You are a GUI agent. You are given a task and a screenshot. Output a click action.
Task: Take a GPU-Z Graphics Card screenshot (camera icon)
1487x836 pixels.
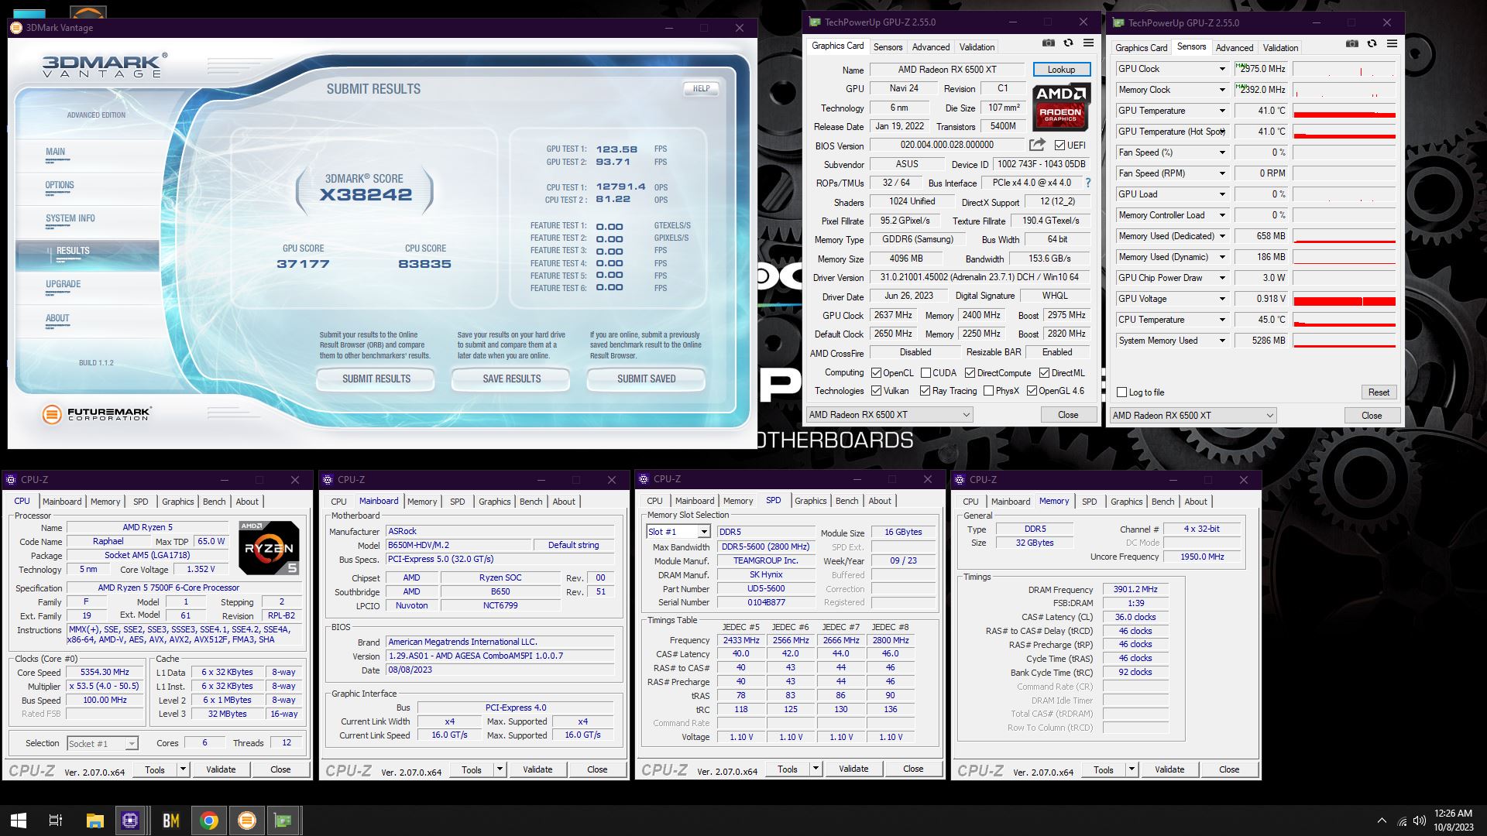click(1048, 44)
